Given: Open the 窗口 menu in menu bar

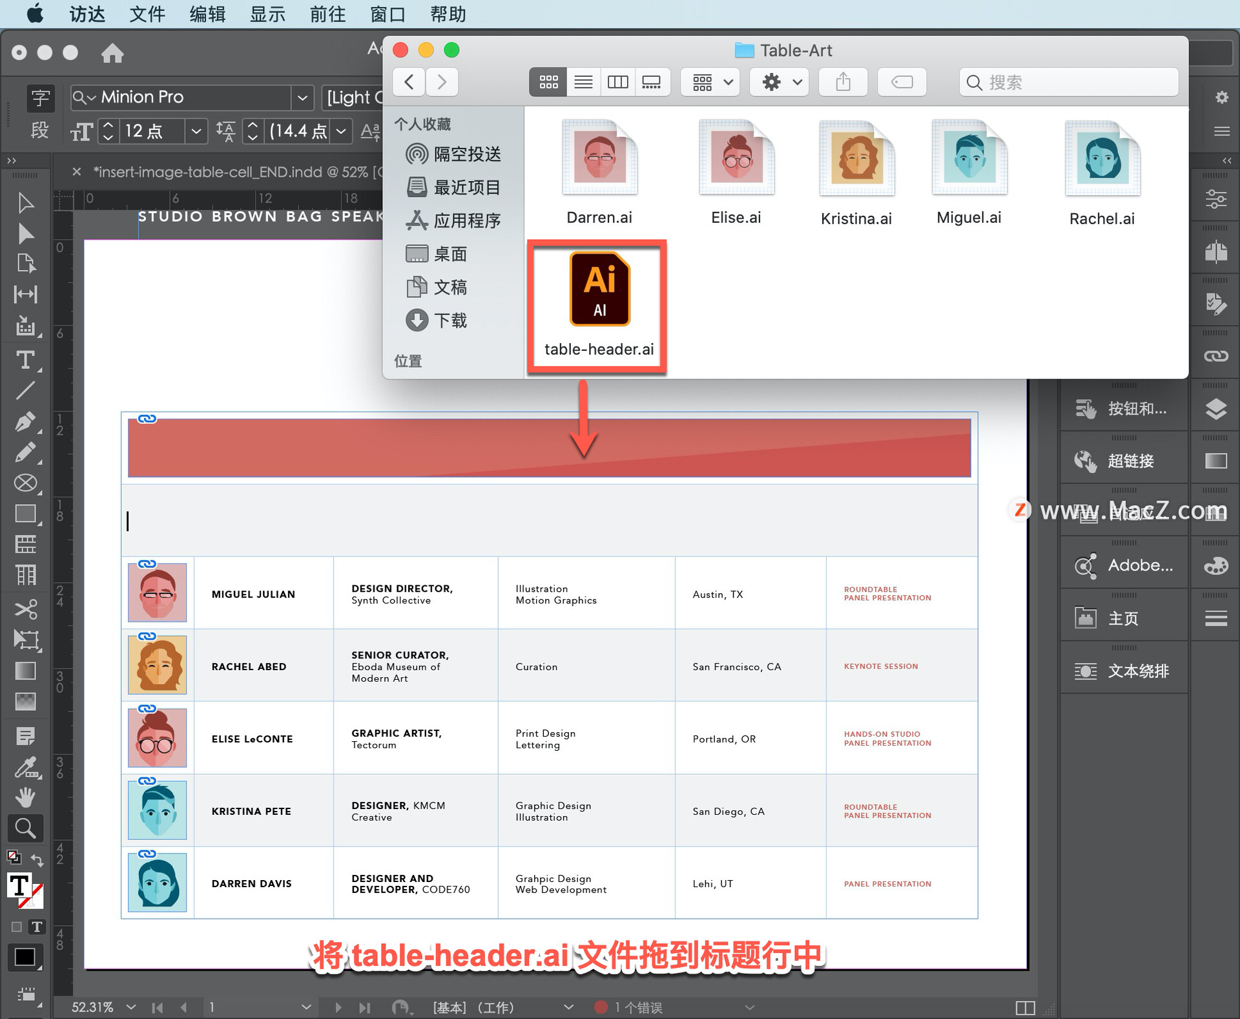Looking at the screenshot, I should coord(387,14).
